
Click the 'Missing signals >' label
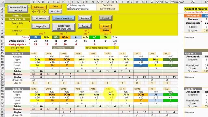[x=17, y=45]
